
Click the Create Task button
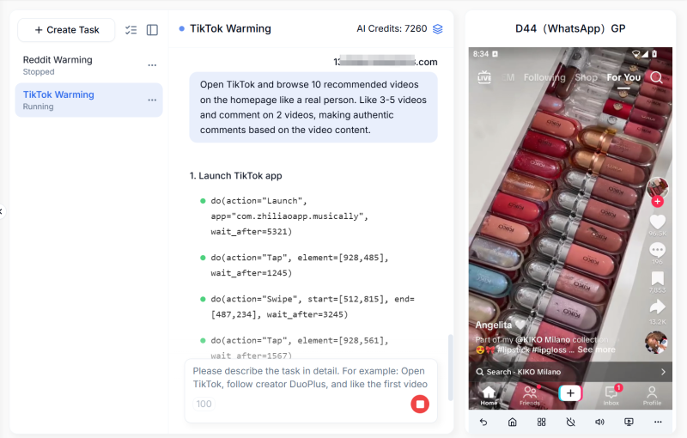tap(66, 30)
